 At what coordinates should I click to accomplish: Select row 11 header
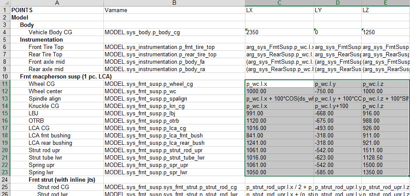[x=5, y=84]
